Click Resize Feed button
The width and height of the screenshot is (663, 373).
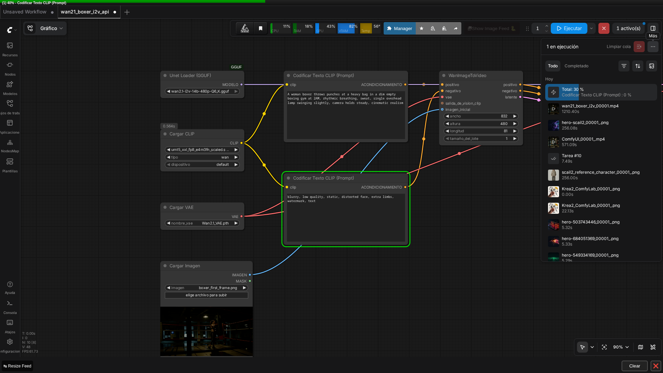pyautogui.click(x=18, y=366)
